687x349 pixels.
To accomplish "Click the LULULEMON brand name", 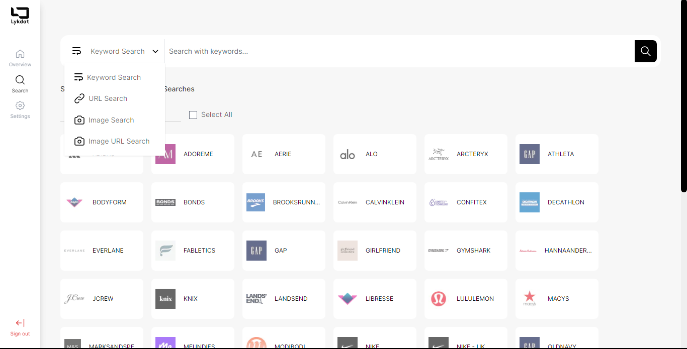I will 475,299.
